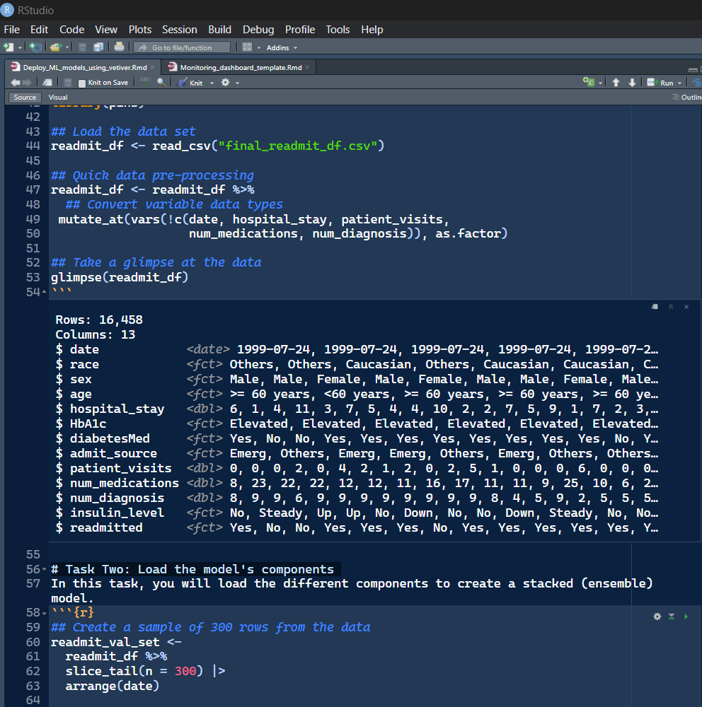Open the Debug menu
Screen dimensions: 702x707
click(x=258, y=29)
